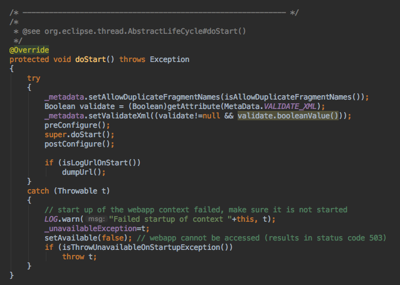
Task: Click the msg: parameter hint
Action: pyautogui.click(x=95, y=219)
